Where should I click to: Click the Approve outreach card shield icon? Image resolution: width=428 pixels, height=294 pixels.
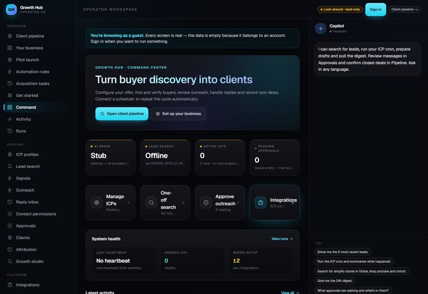pyautogui.click(x=206, y=202)
